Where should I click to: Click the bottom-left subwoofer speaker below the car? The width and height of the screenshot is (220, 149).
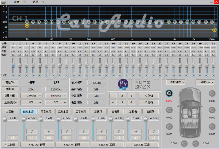point(184,143)
